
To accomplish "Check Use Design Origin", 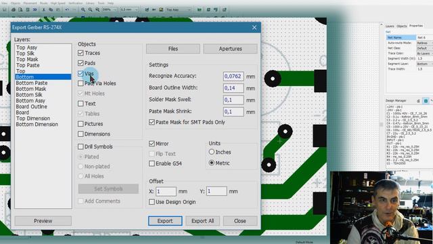I will [x=152, y=202].
